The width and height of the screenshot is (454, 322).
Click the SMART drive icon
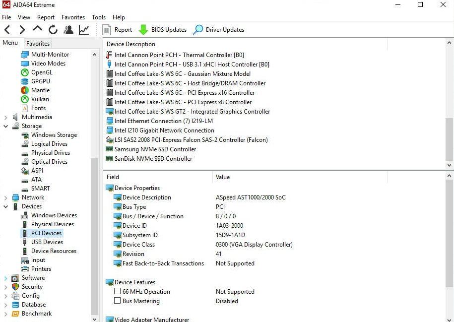point(25,189)
